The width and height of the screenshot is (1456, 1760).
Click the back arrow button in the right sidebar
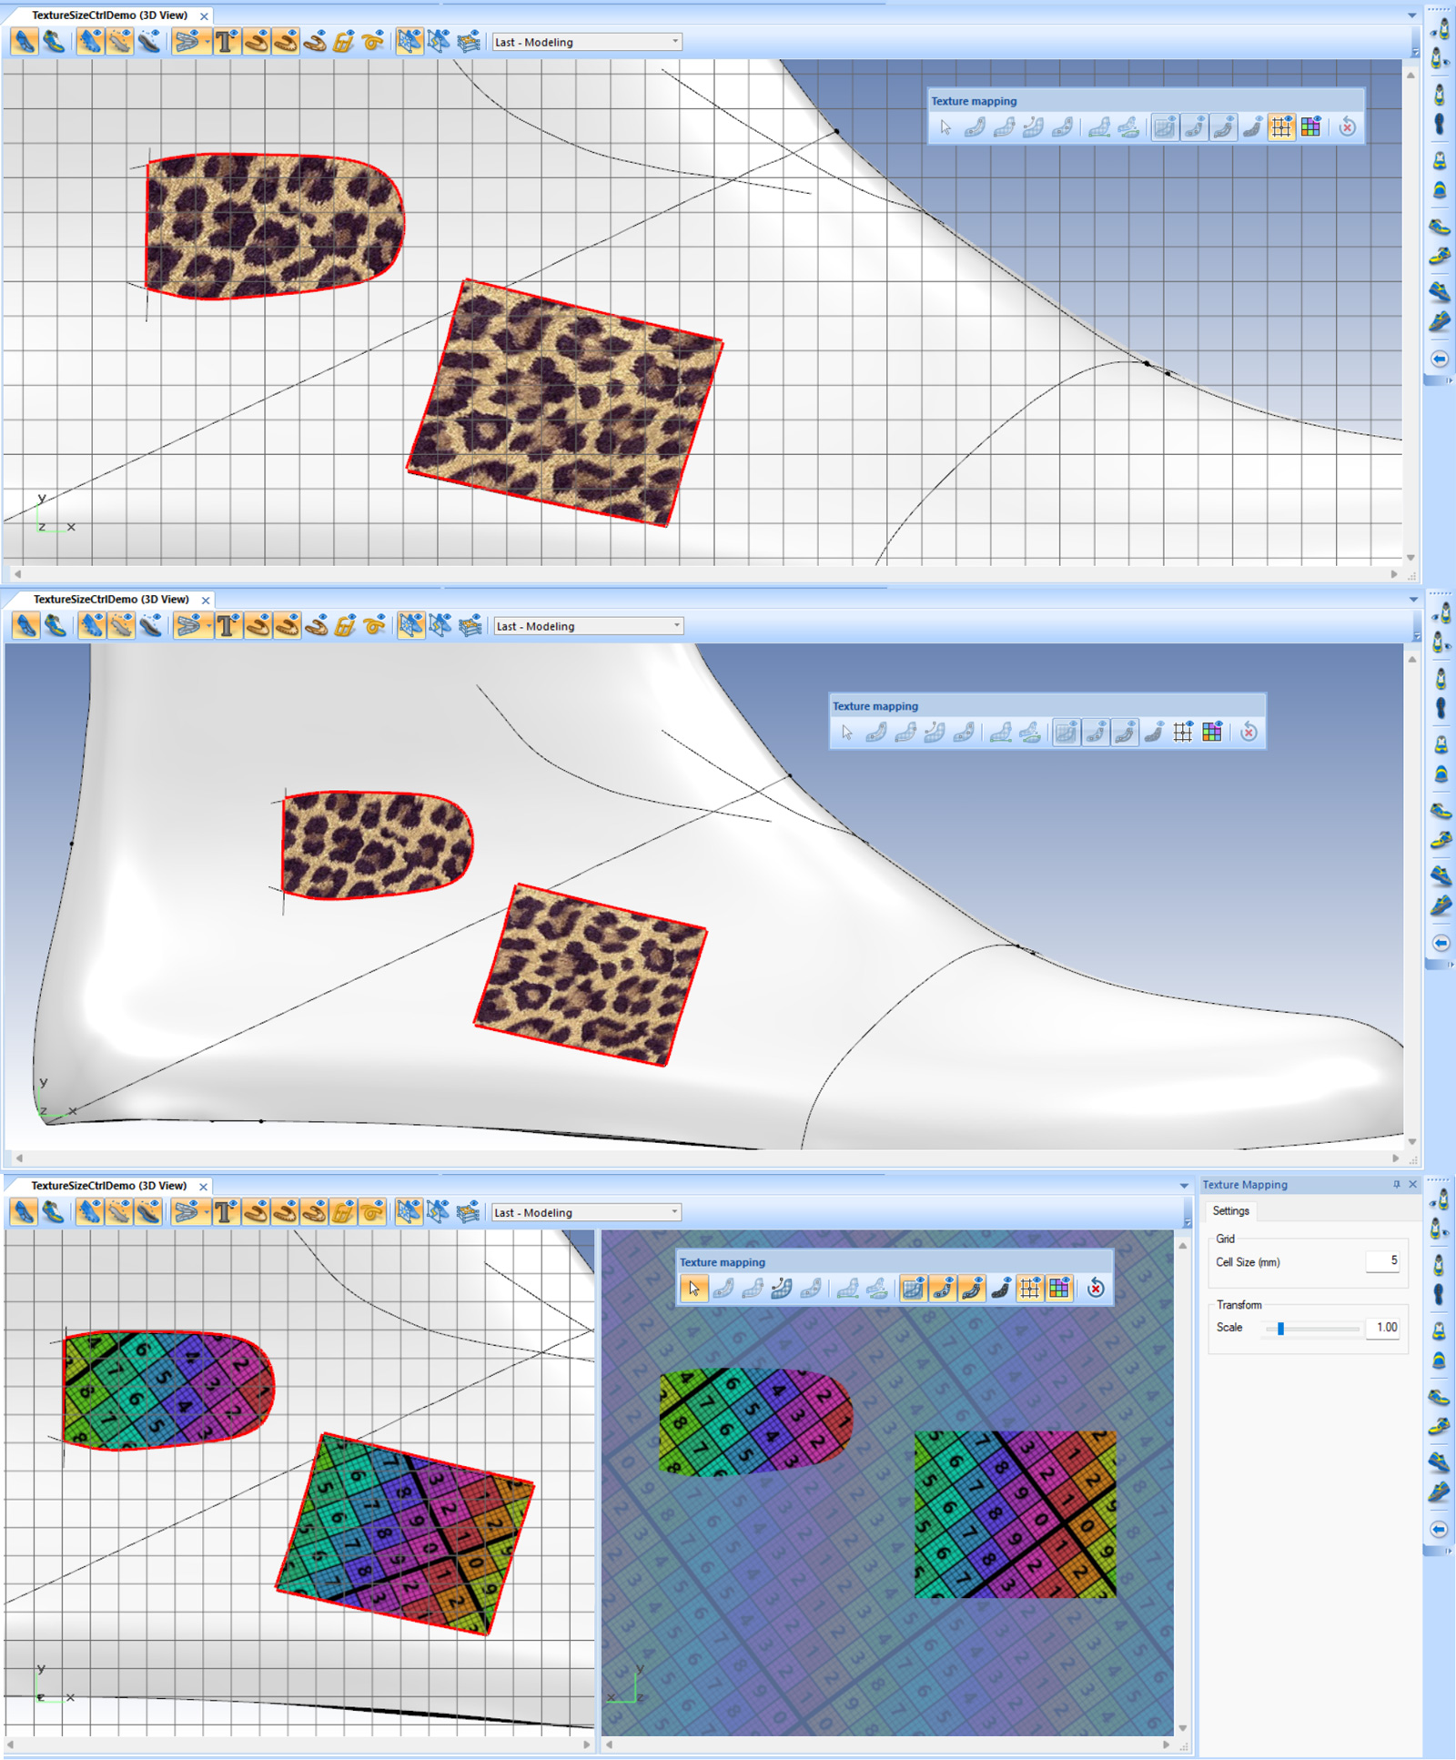[1439, 359]
